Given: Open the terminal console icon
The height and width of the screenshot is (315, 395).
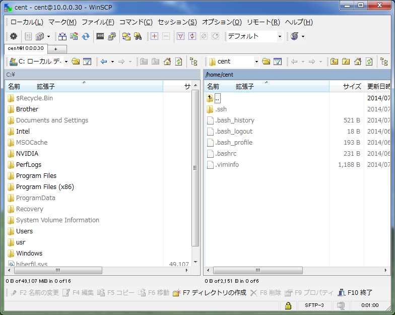Looking at the screenshot, I should pyautogui.click(x=100, y=36).
